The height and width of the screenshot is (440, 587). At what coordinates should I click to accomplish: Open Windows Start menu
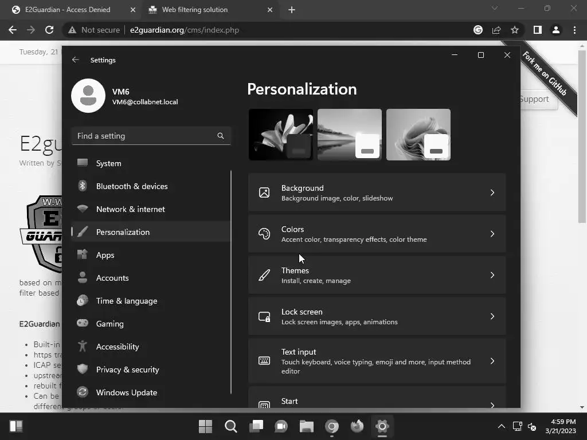pyautogui.click(x=206, y=426)
